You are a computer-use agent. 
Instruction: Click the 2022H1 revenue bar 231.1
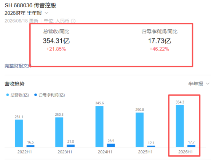point(19,133)
